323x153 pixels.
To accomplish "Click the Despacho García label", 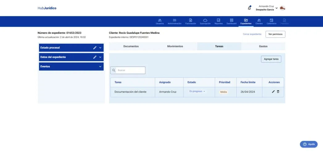I will tap(265, 10).
